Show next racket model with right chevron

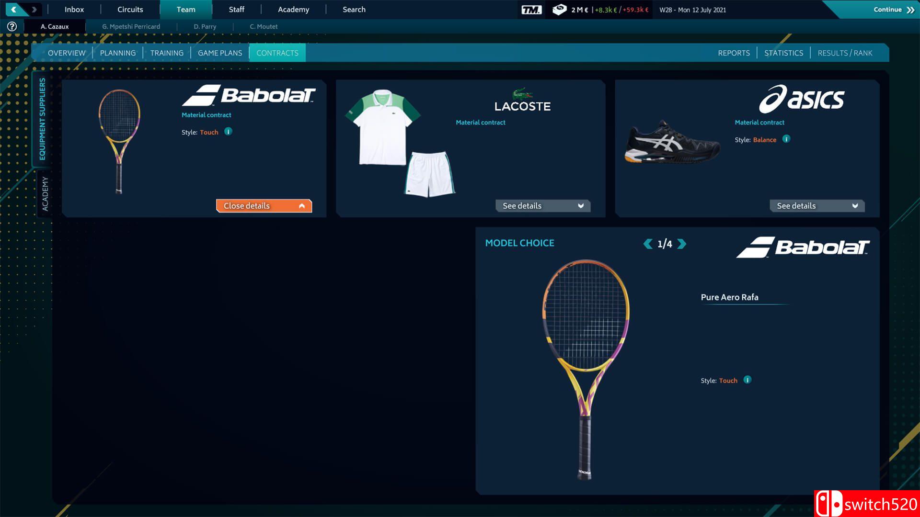coord(682,244)
